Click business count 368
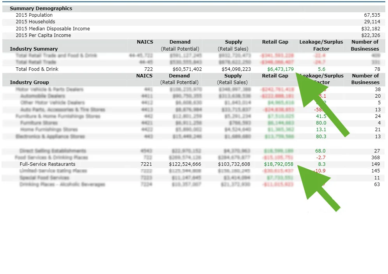This screenshot has width=388, height=274. [x=376, y=158]
